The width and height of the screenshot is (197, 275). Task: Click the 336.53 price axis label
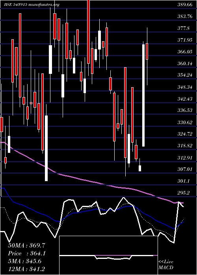185,111
